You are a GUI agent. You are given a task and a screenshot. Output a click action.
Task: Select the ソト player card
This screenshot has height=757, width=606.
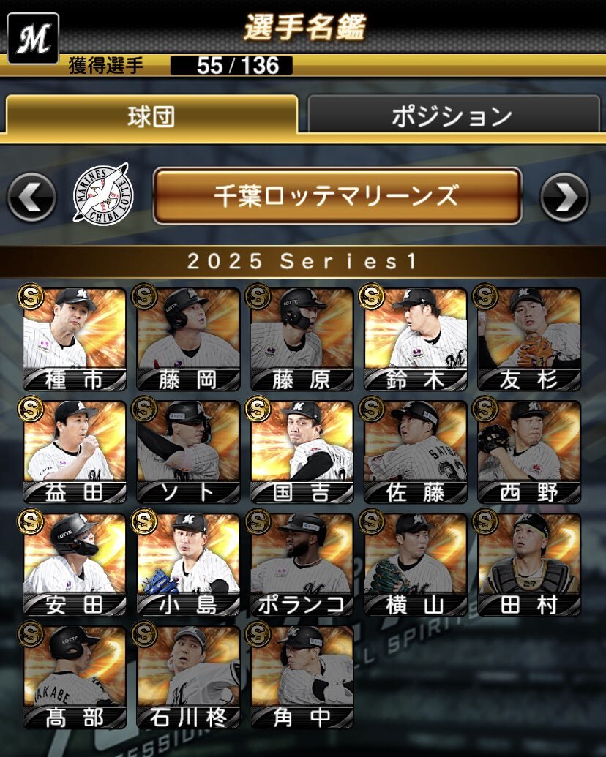(x=188, y=452)
